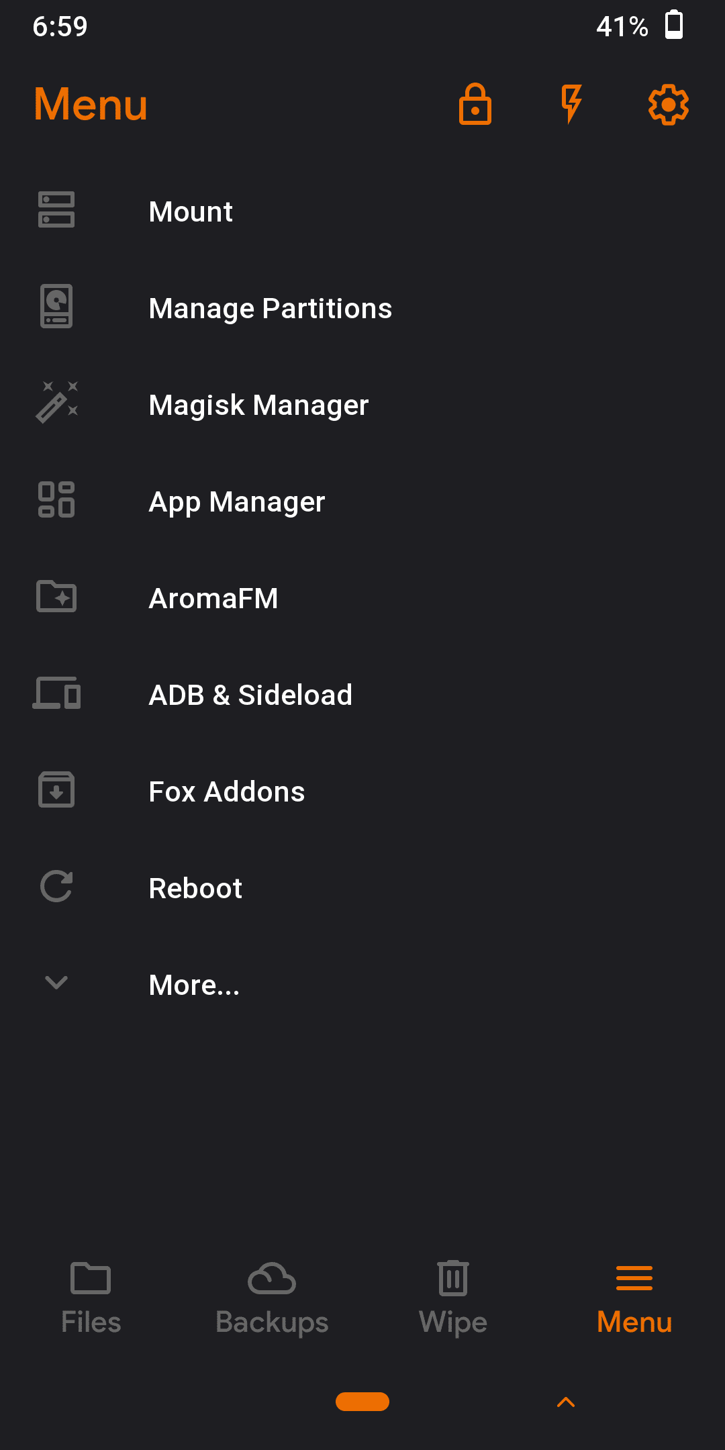The image size is (725, 1450).
Task: Tap the AromaFM folder icon
Action: coord(56,597)
